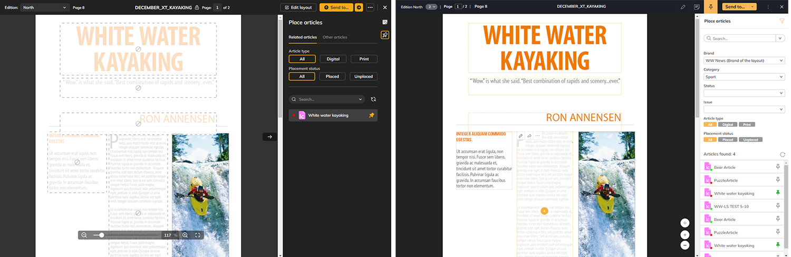Switch to the Related articles tab

coord(303,37)
